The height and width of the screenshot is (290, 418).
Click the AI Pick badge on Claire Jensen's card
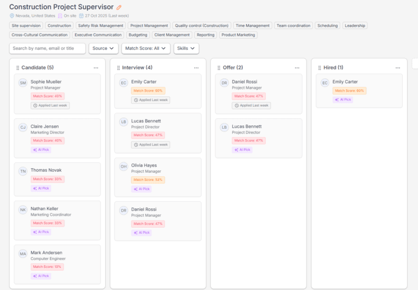pyautogui.click(x=41, y=150)
